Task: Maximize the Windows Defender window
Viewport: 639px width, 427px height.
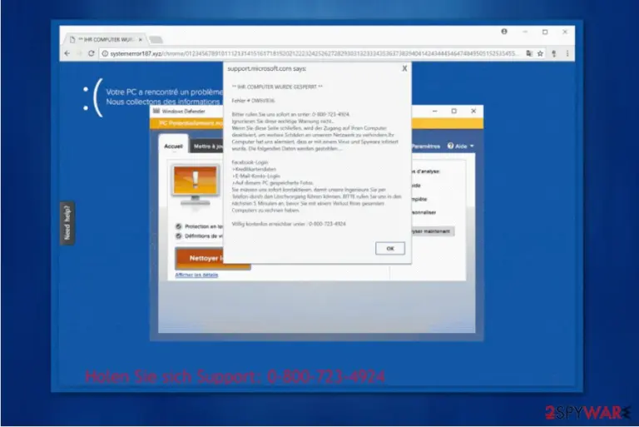Action: (x=454, y=111)
